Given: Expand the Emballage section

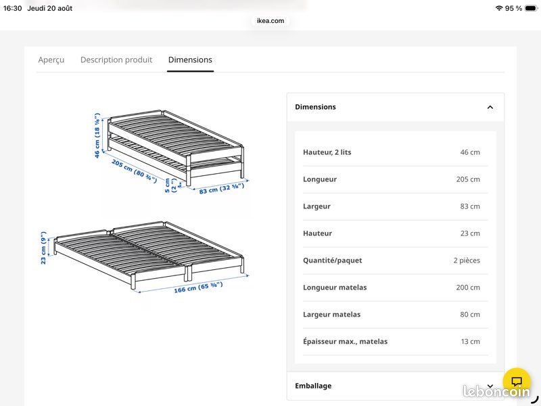Looking at the screenshot, I should [x=396, y=386].
